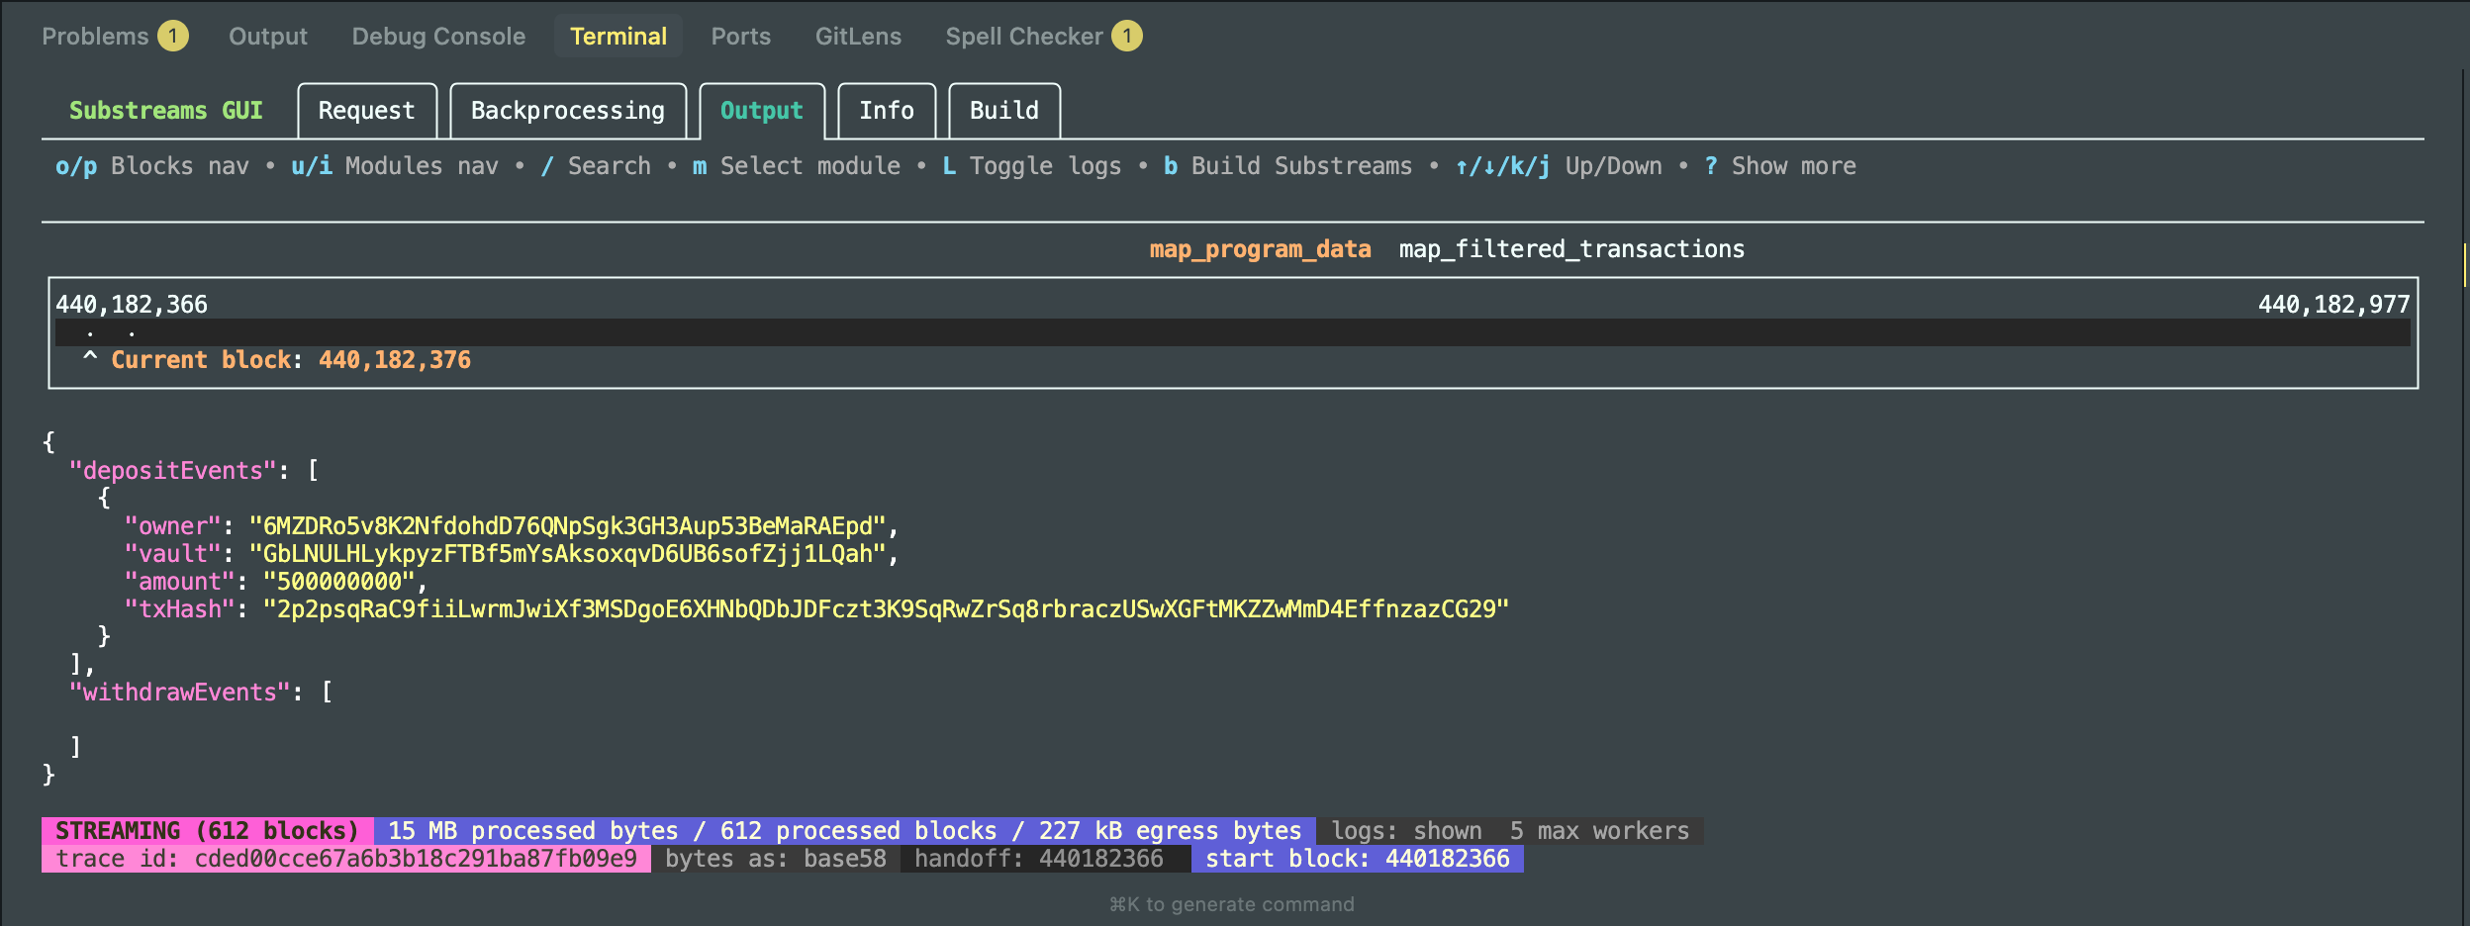Viewport: 2470px width, 926px height.
Task: Select the map_program_data module
Action: tap(1260, 249)
